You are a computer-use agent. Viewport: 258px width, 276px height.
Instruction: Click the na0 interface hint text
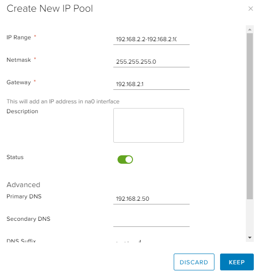coord(63,102)
